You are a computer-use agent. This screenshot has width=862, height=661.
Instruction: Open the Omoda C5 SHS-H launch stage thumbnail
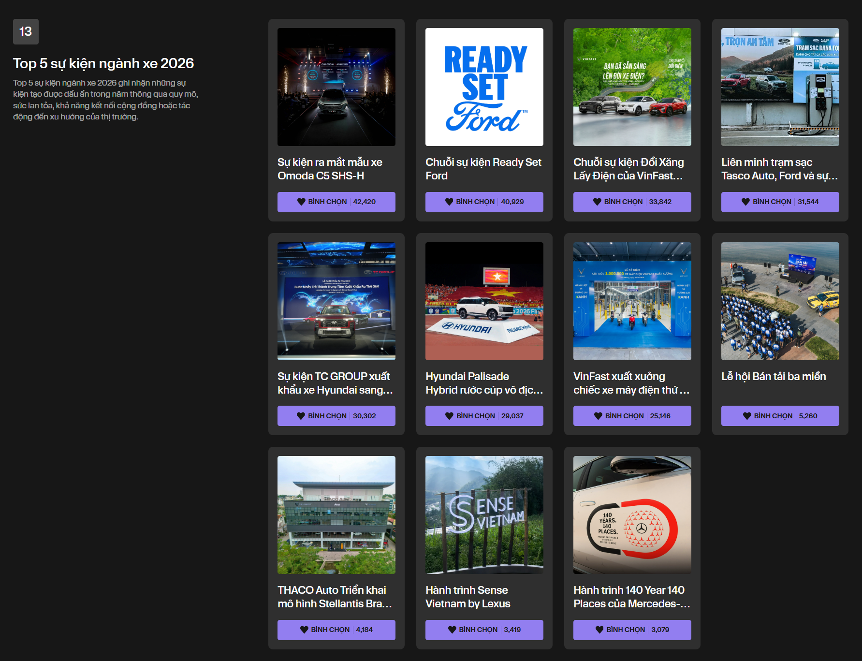coord(336,87)
